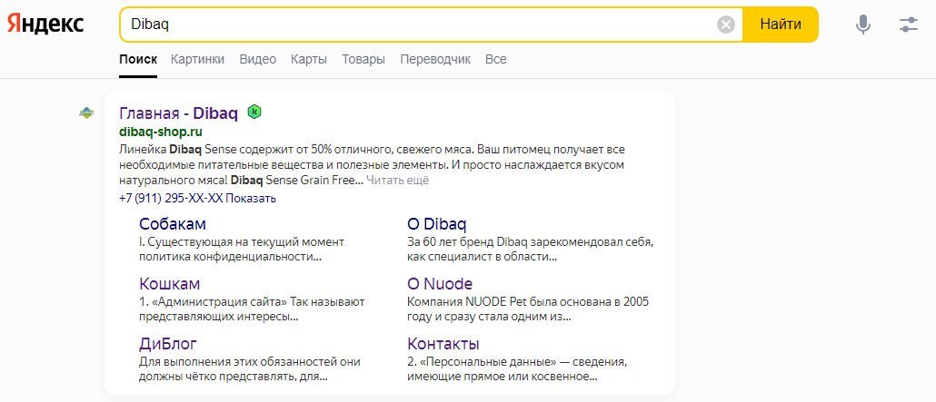
Task: Open the Yandex logo homepage
Action: [45, 25]
